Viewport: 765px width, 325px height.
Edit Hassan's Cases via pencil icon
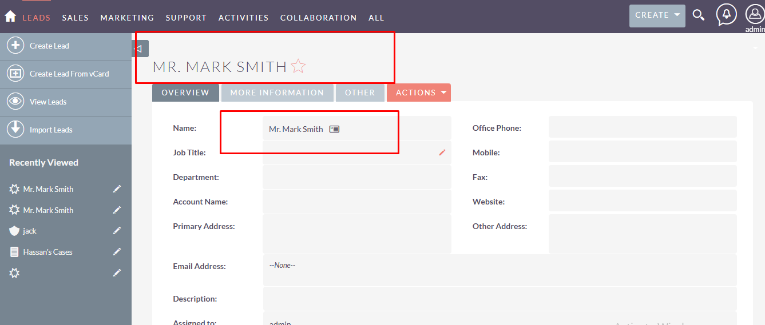117,252
